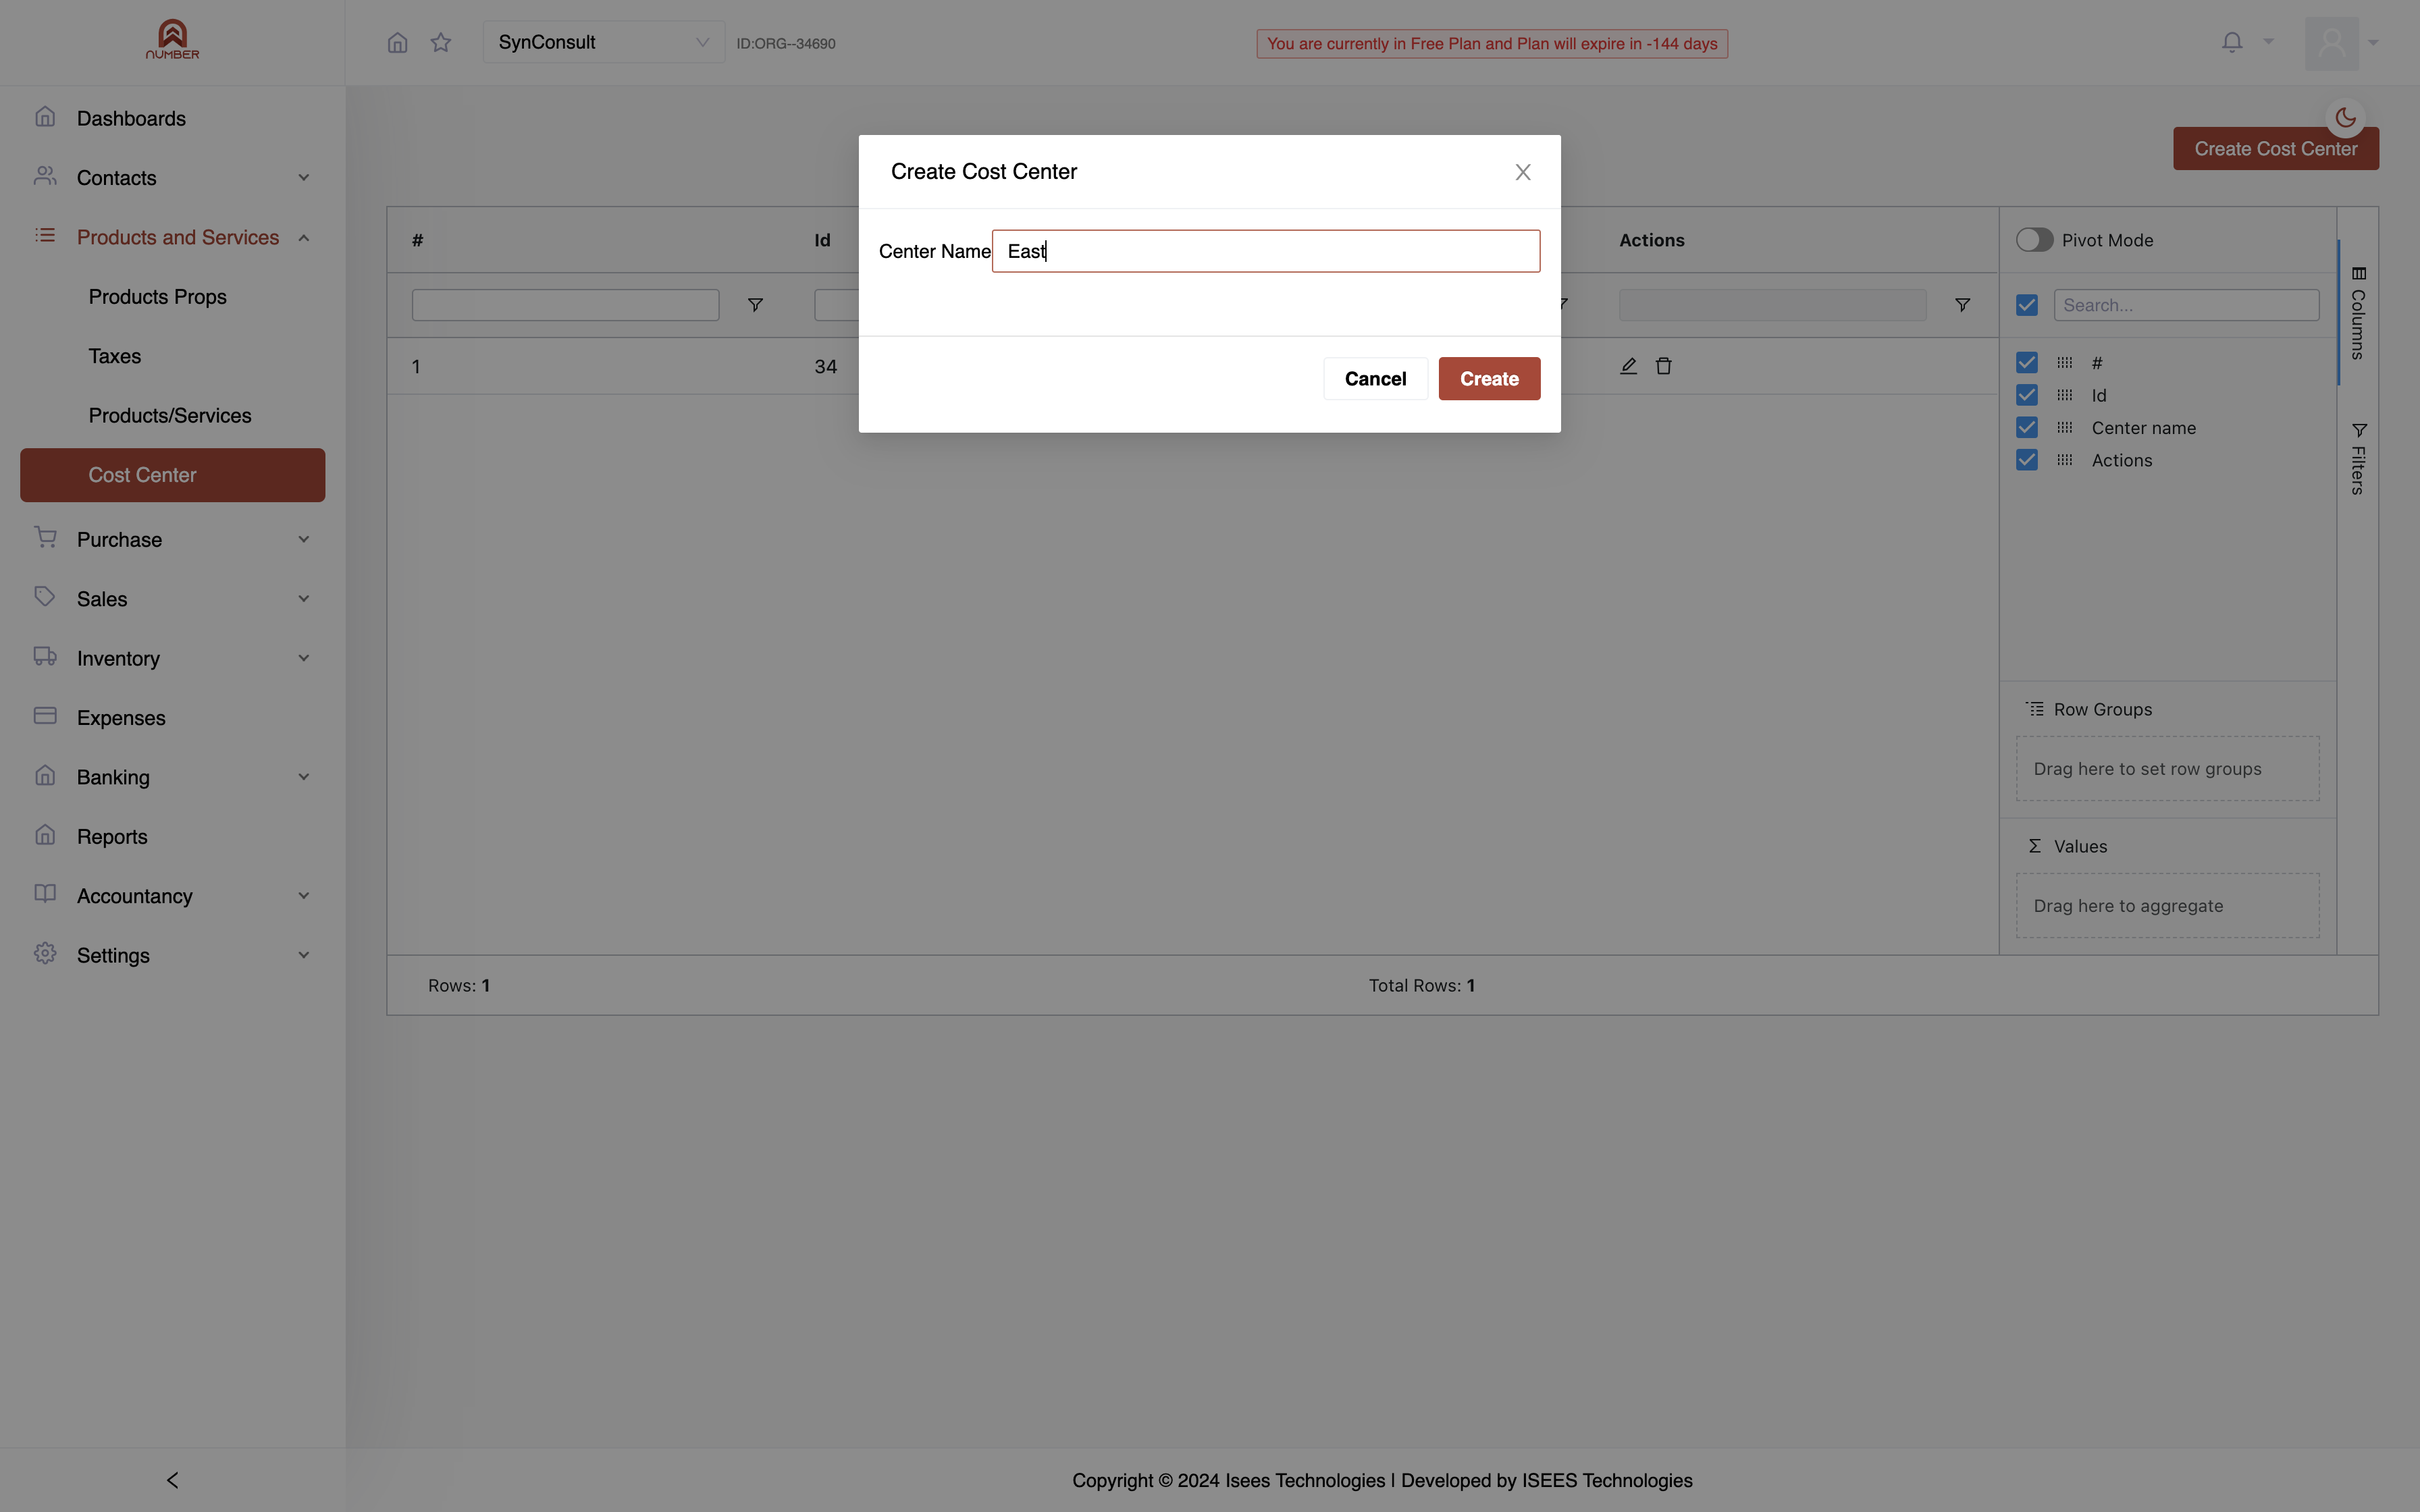Click Values aggregate drop area
The height and width of the screenshot is (1512, 2420).
click(x=2167, y=906)
